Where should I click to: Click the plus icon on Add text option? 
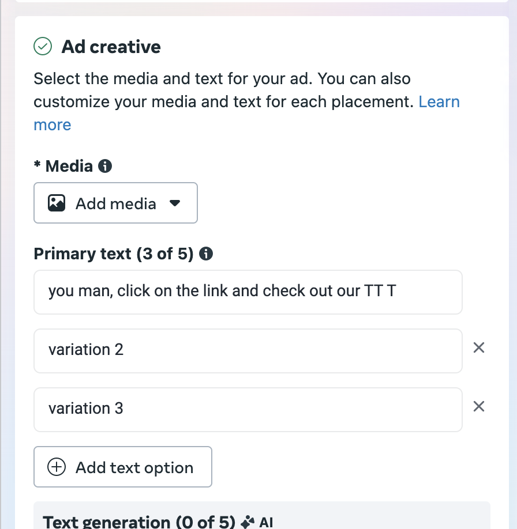point(56,467)
